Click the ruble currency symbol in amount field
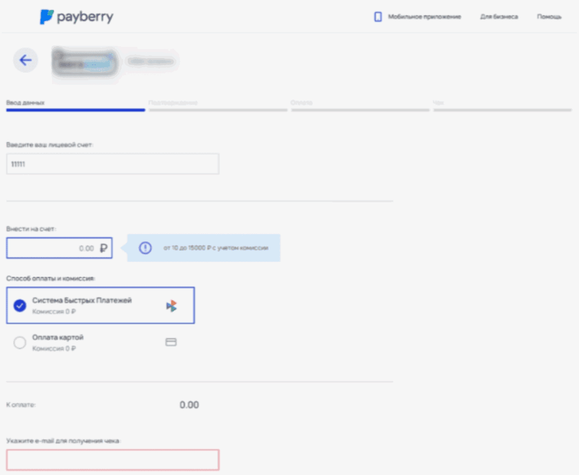 point(103,247)
